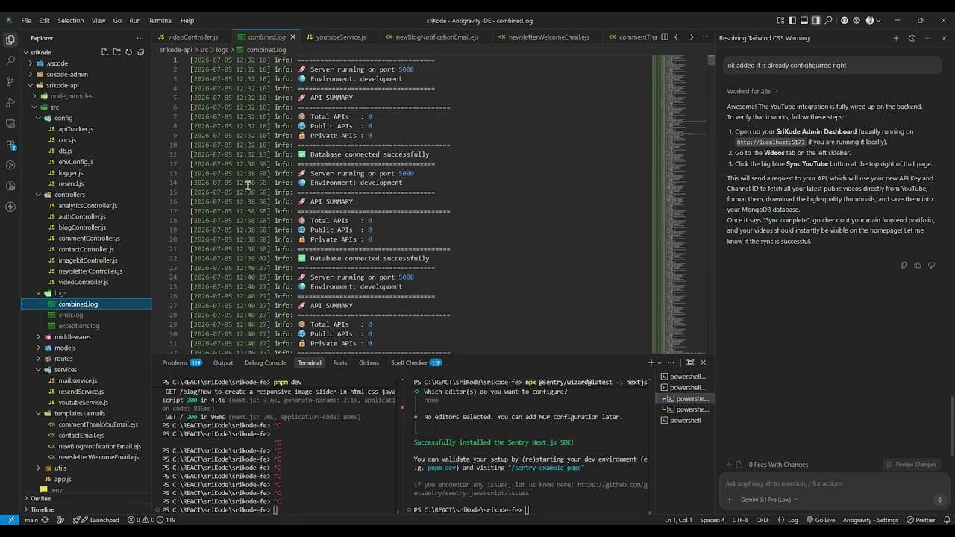Open the Terminal menu
This screenshot has height=537, width=955.
point(160,20)
